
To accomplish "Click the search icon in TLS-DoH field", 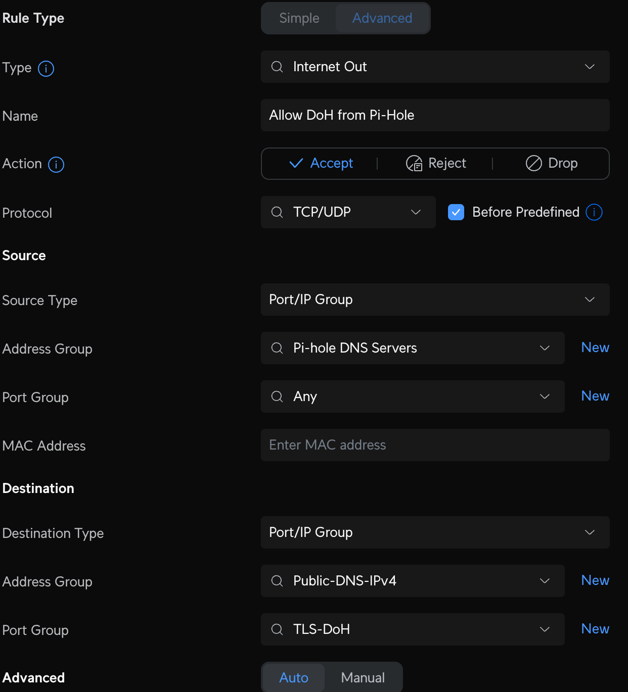I will tap(277, 629).
